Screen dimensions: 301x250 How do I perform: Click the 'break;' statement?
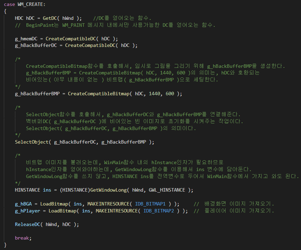pos(23,238)
